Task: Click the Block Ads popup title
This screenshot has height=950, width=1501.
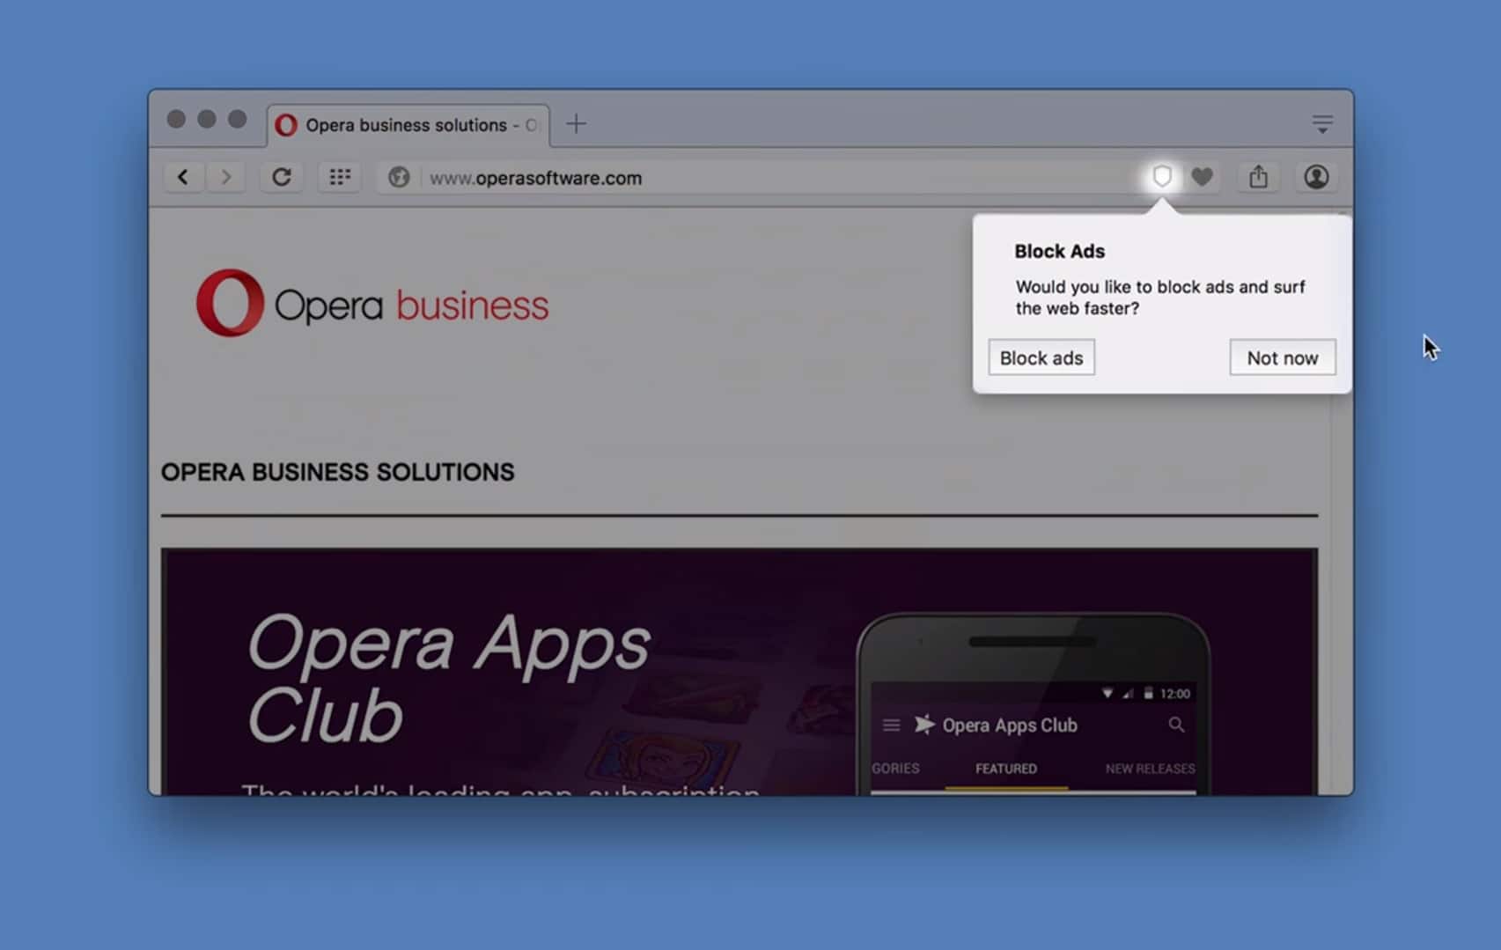Action: [x=1060, y=251]
